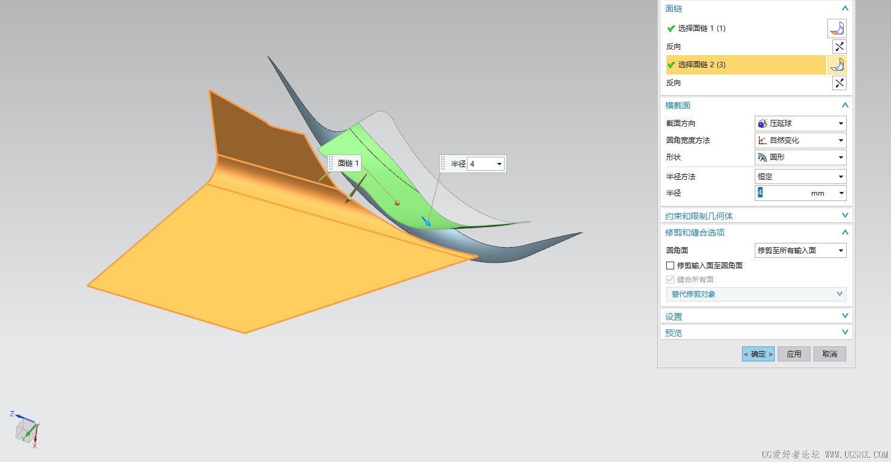The image size is (891, 462).
Task: Click the 应用 apply button
Action: point(793,354)
